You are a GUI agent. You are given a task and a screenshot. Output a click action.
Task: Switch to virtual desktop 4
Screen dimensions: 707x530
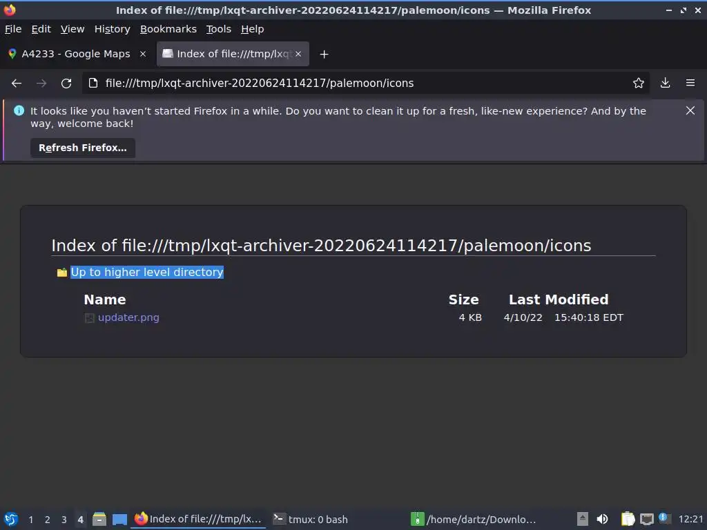click(80, 520)
